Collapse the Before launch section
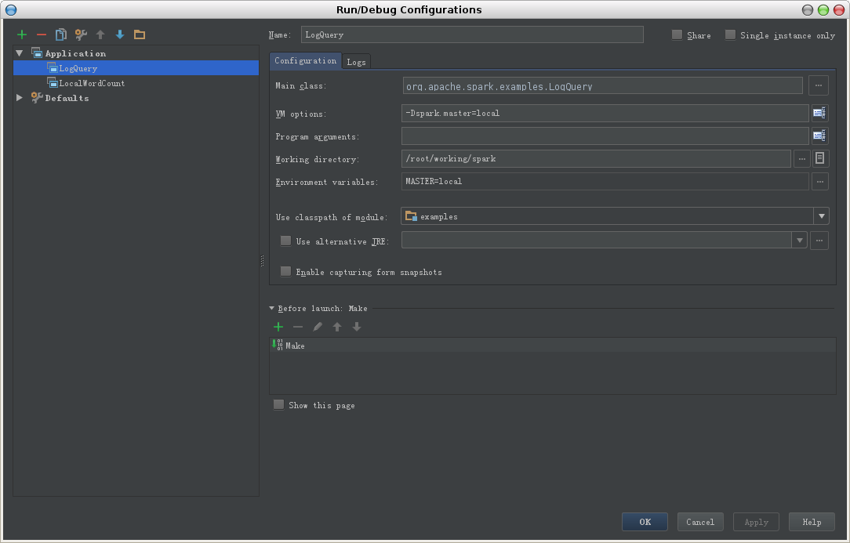Screen dimensions: 850x543 point(271,309)
